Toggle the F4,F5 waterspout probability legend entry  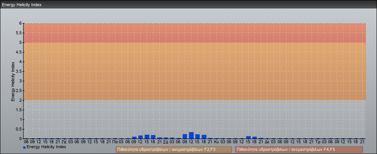coord(299,149)
